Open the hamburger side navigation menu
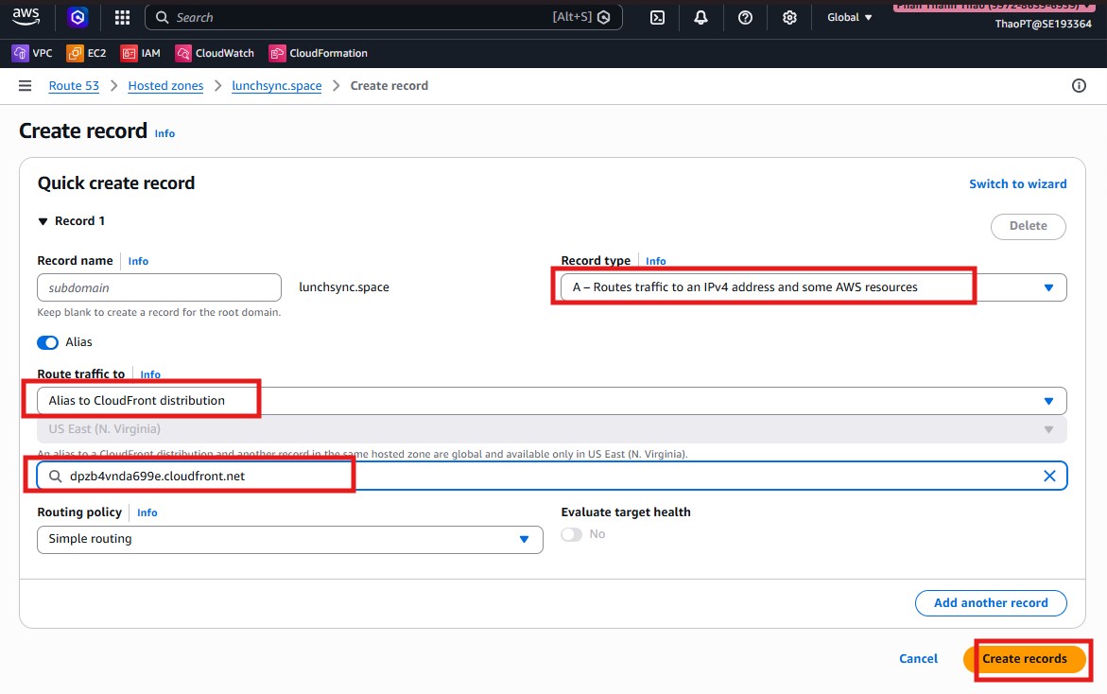Viewport: 1107px width, 694px height. tap(26, 86)
